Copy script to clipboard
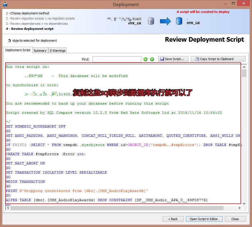This screenshot has height=227, width=252. pyautogui.click(x=218, y=59)
